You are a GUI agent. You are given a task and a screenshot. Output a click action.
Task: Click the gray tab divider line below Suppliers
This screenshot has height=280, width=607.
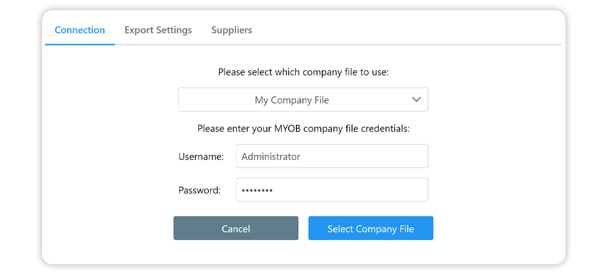point(232,45)
